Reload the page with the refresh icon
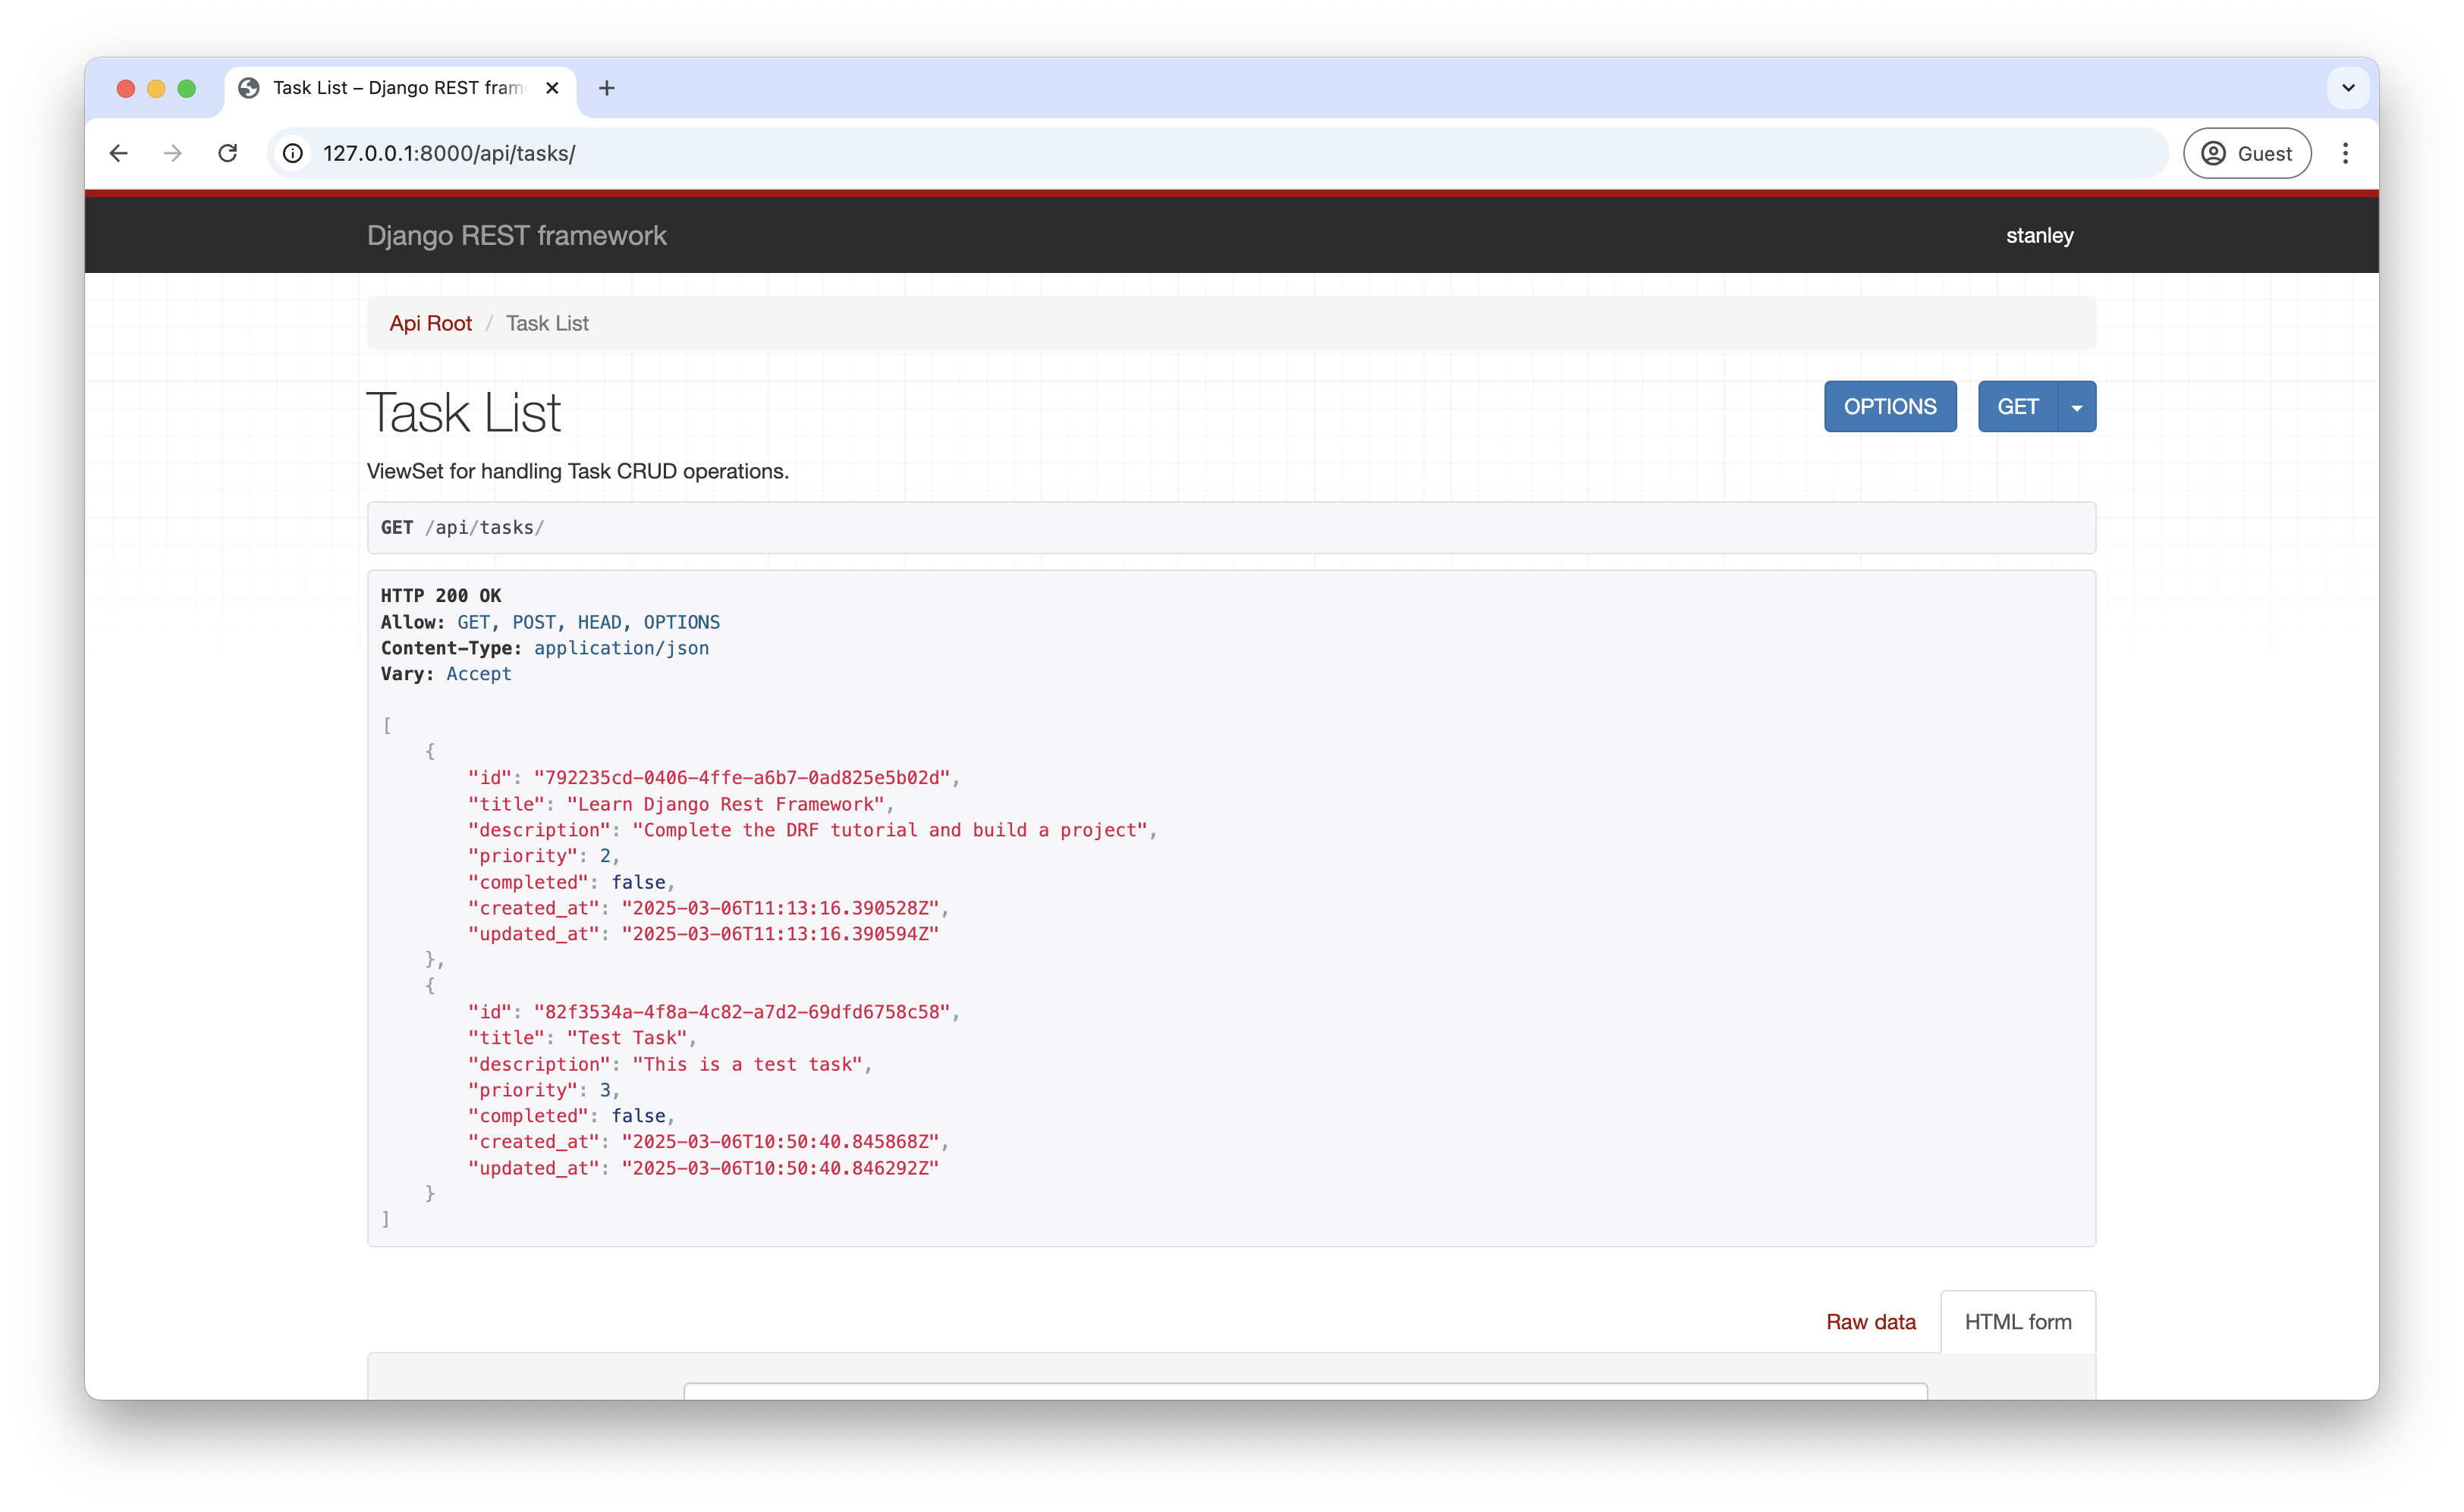2464x1512 pixels. pos(228,153)
